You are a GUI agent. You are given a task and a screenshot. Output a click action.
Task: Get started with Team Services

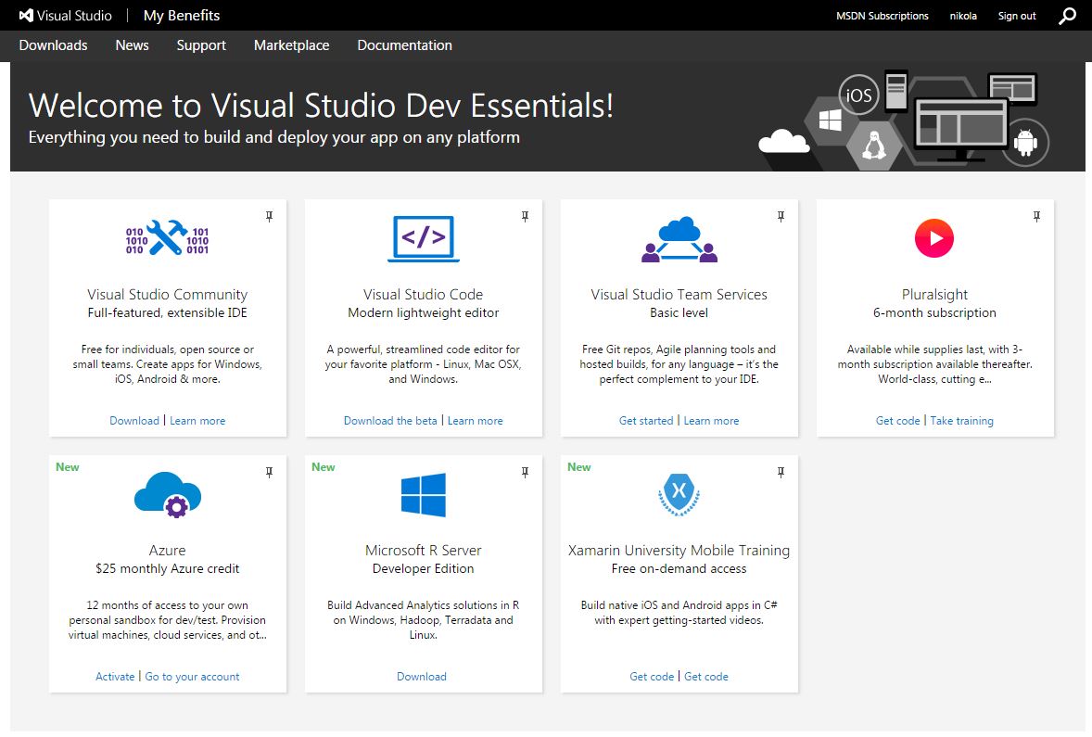[646, 421]
